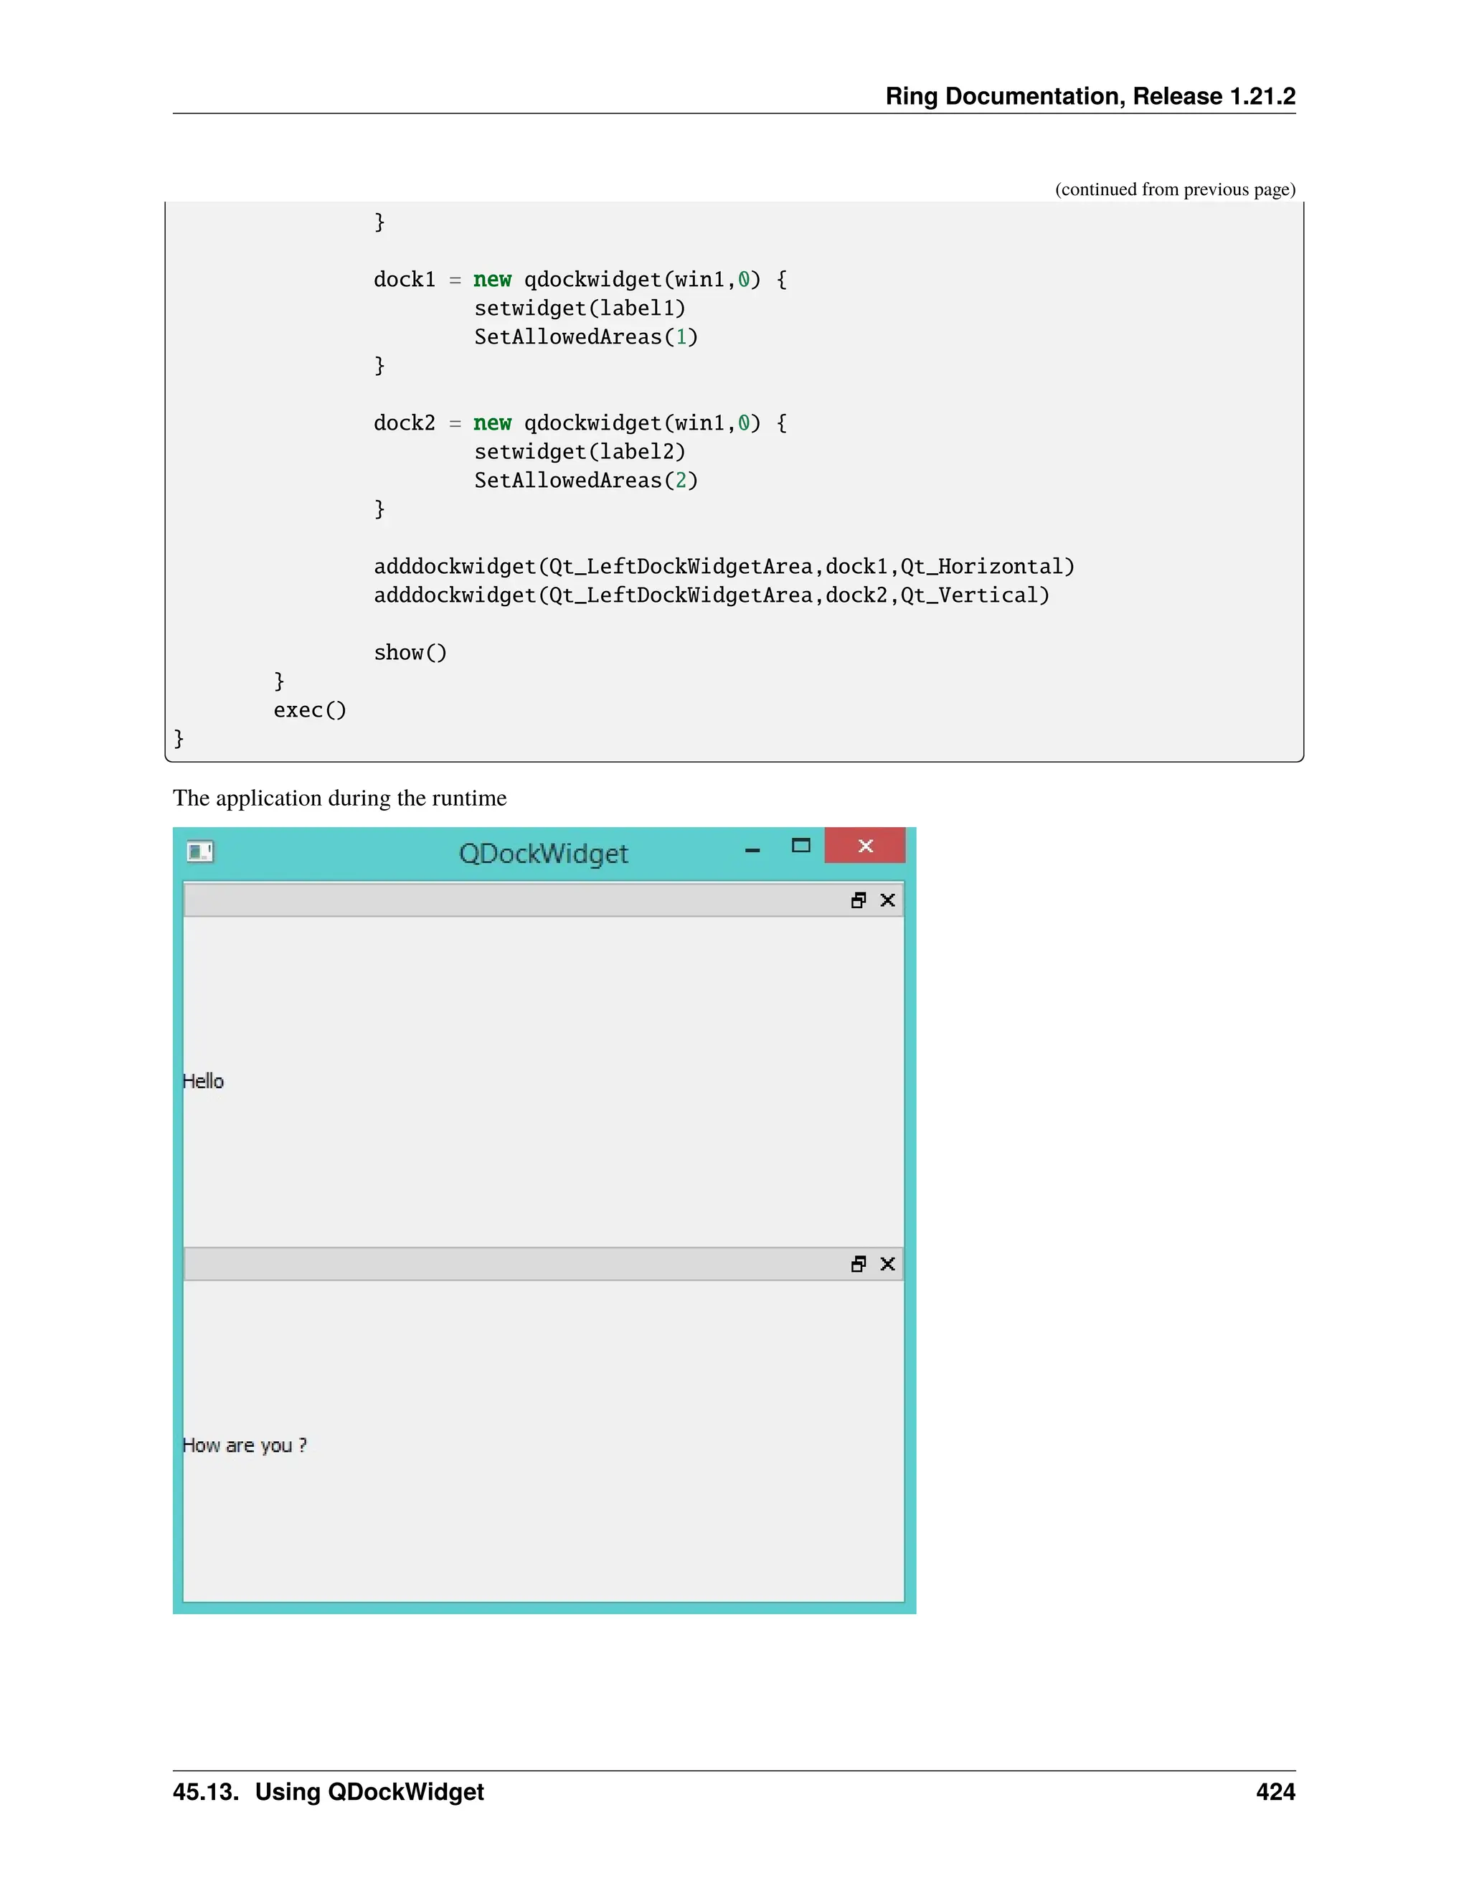Minimize the QDockWidget window
This screenshot has height=1901, width=1469.
pyautogui.click(x=752, y=849)
